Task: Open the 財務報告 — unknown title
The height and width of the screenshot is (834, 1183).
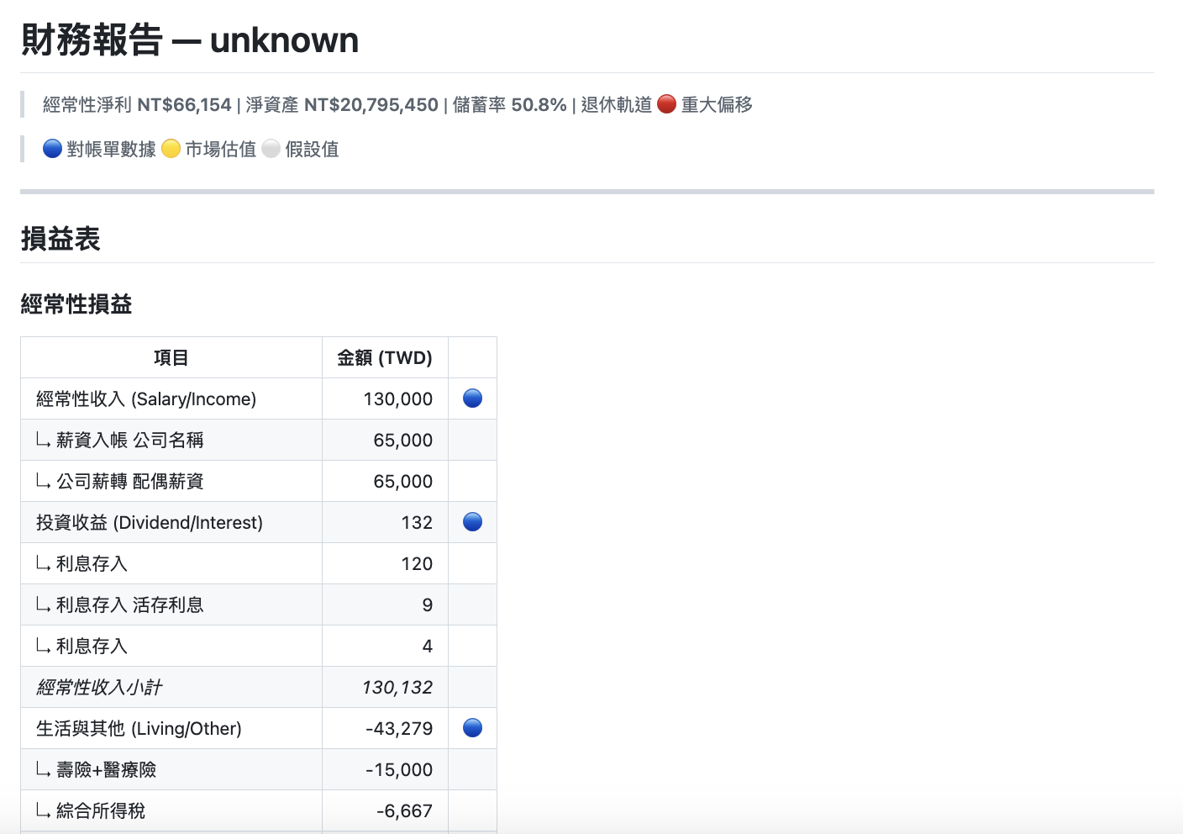Action: pyautogui.click(x=189, y=39)
